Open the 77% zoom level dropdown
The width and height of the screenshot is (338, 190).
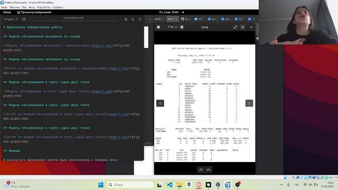(x=172, y=27)
